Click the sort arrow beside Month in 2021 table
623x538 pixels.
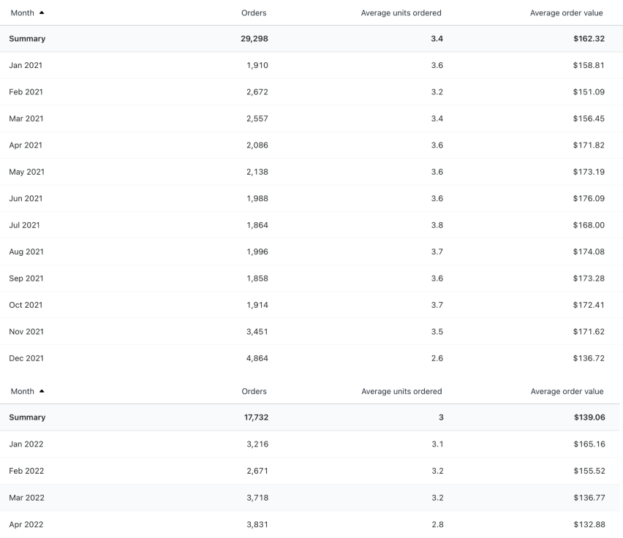41,13
